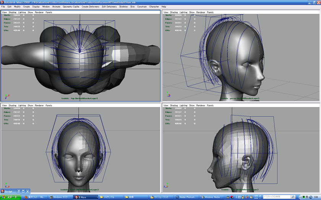Open the Skeleton menu
This screenshot has width=321, height=200.
[x=123, y=6]
